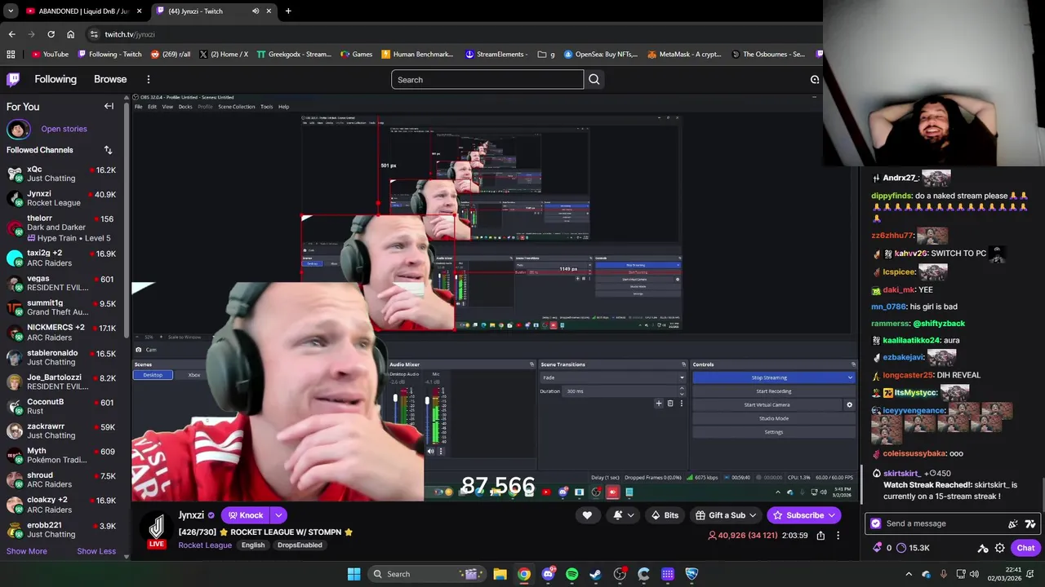Open the three-dot menu beside Browse
Image resolution: width=1045 pixels, height=587 pixels.
pos(149,79)
